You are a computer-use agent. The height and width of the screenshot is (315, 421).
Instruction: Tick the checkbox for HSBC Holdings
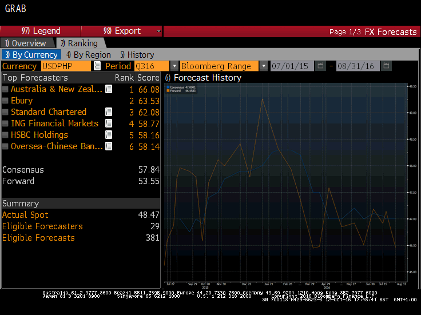(x=5, y=135)
